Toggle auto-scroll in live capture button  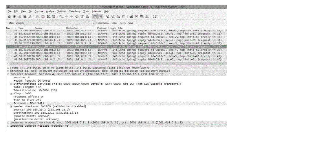pyautogui.click(x=100, y=17)
